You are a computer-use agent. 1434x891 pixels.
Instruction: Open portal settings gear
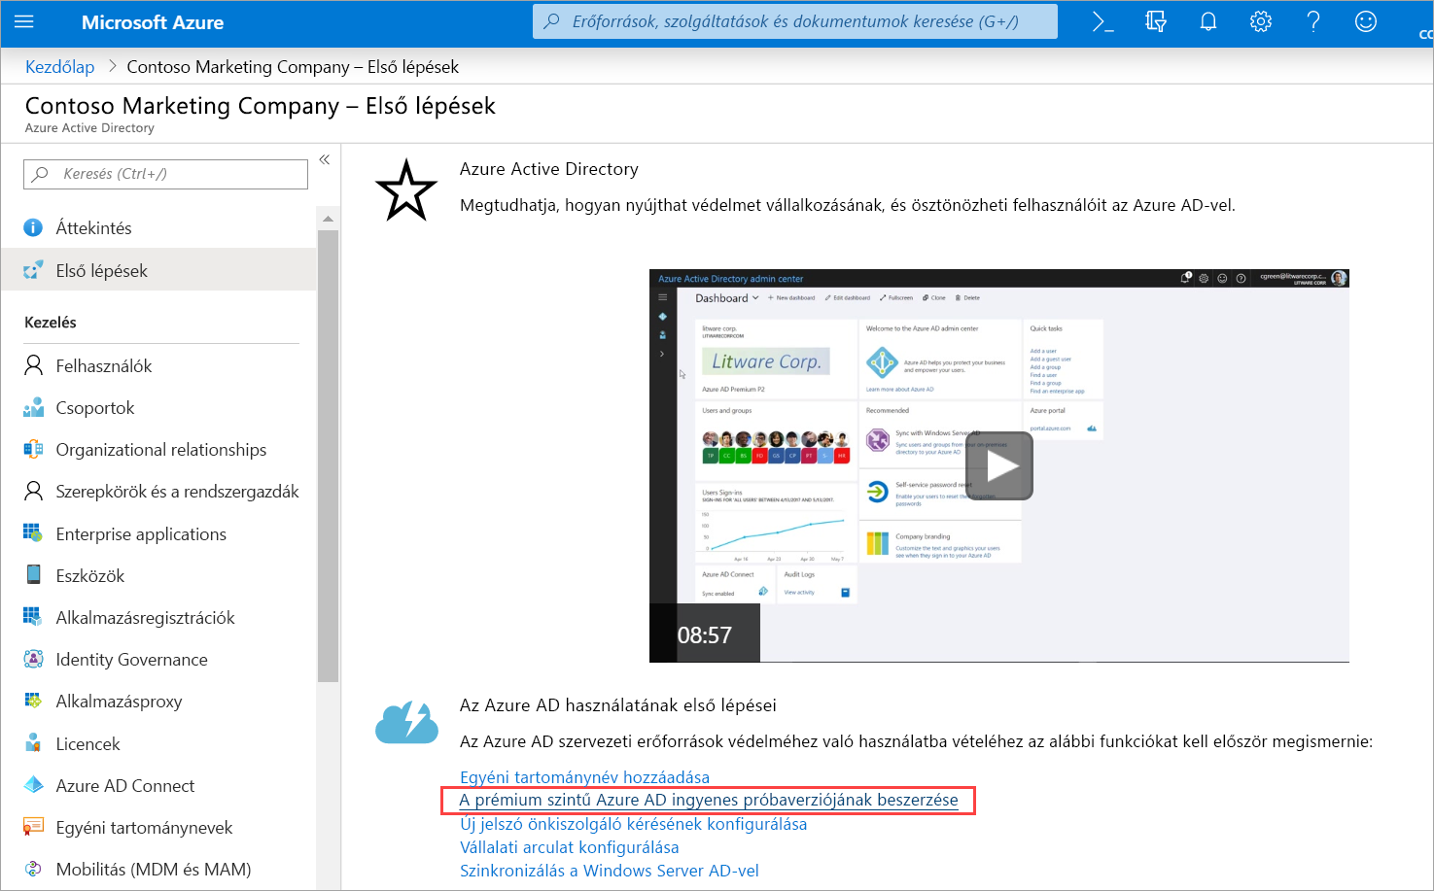(x=1261, y=21)
